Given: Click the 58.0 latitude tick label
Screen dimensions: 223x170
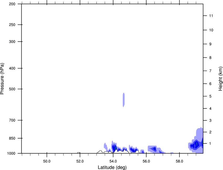Looking at the screenshot, I should (x=179, y=161).
